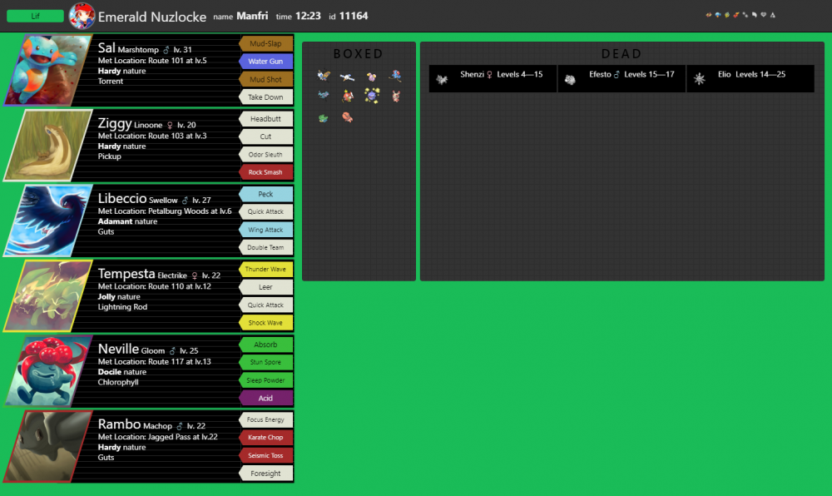Click the green Lif button
Image resolution: width=832 pixels, height=496 pixels.
point(35,16)
